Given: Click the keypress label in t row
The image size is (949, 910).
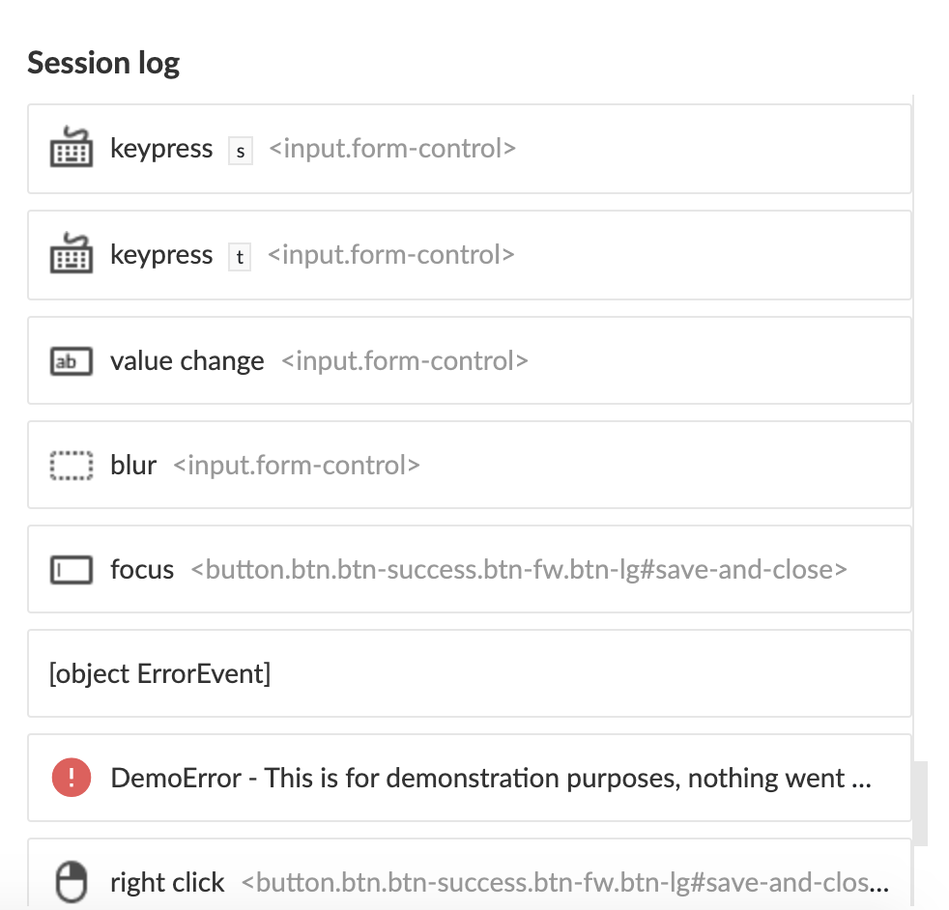Looking at the screenshot, I should tap(161, 255).
